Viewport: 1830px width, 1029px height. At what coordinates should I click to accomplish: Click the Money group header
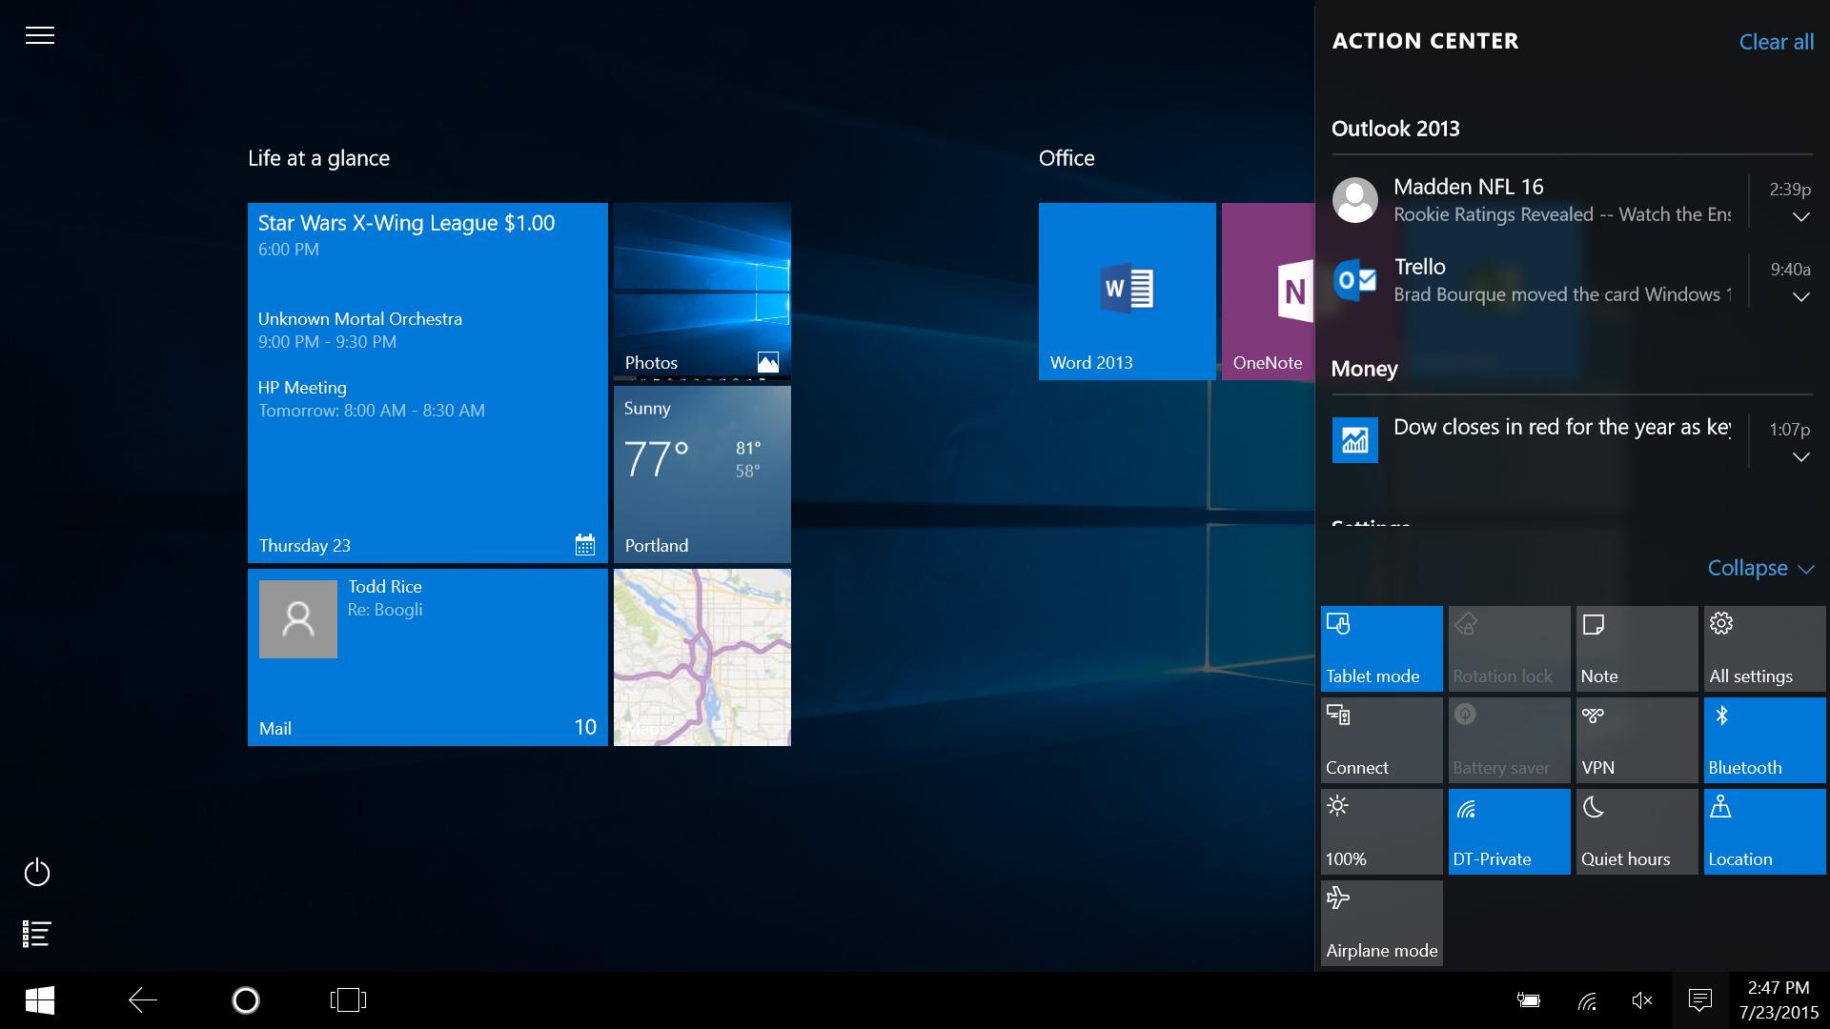(1364, 370)
